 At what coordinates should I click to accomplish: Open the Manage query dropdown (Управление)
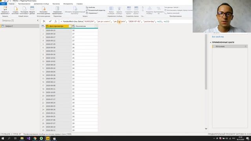(92, 13)
